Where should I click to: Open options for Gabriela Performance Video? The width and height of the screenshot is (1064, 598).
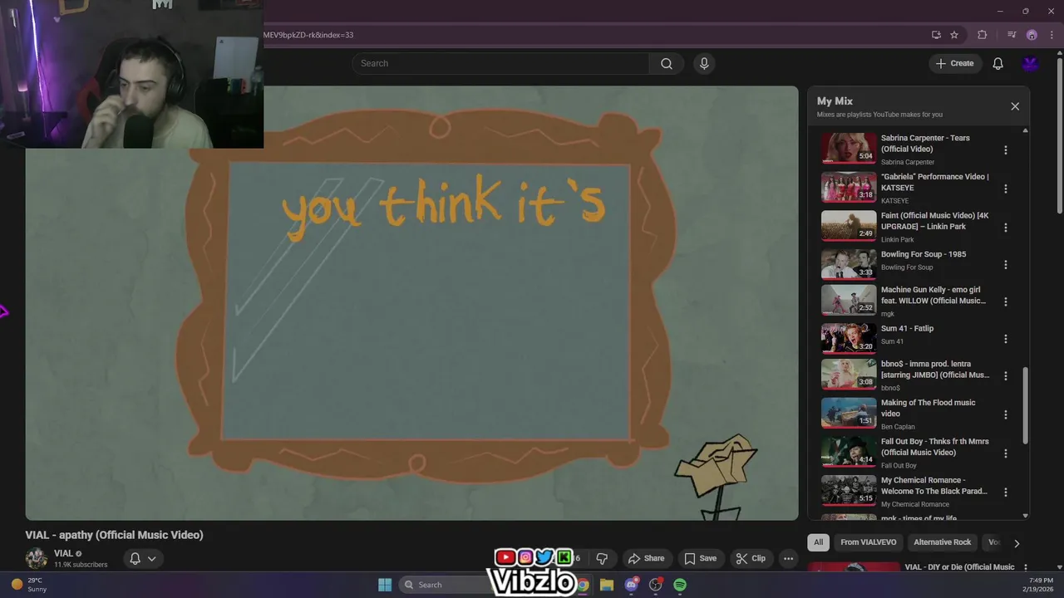(x=1005, y=189)
